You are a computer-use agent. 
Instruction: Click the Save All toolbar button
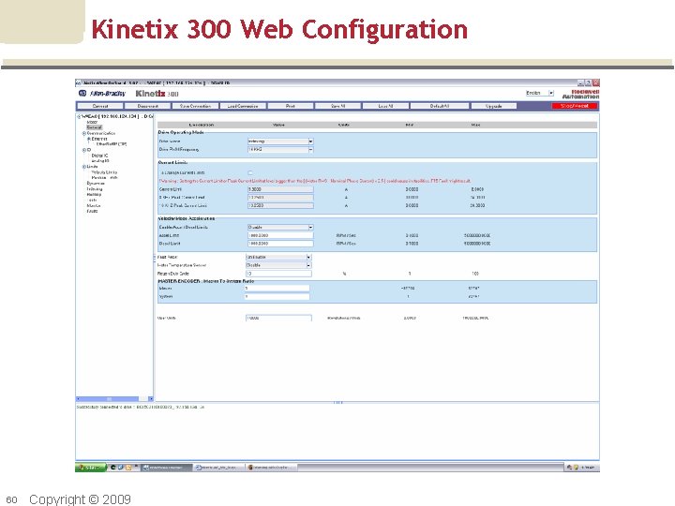[x=337, y=106]
